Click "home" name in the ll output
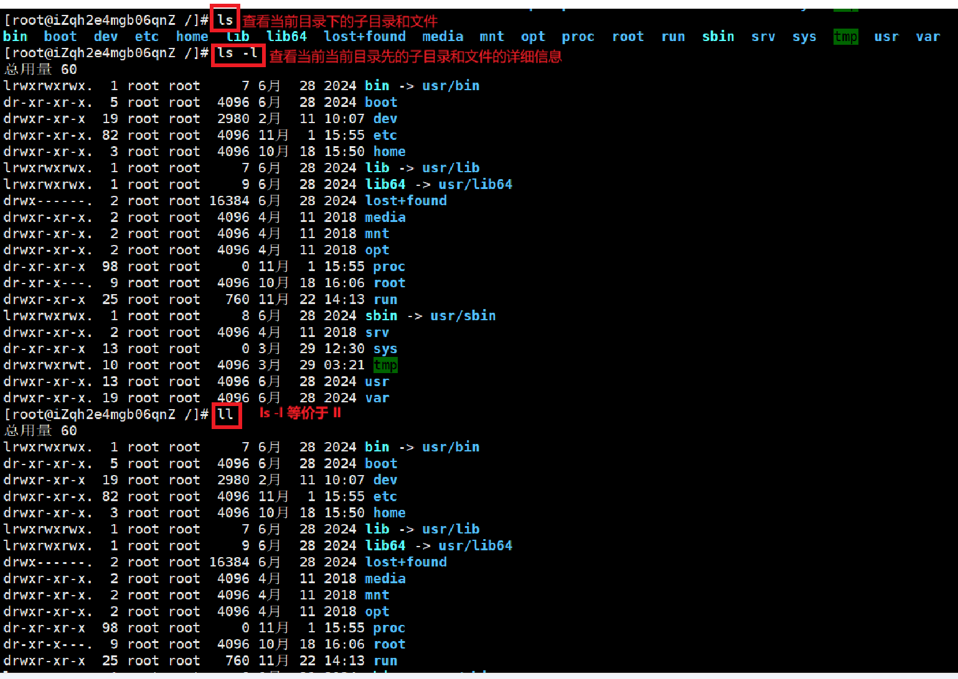 tap(390, 513)
